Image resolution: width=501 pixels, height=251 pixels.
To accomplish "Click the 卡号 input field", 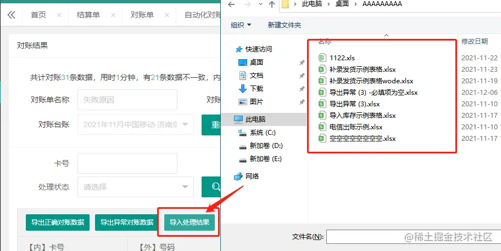I will pyautogui.click(x=127, y=163).
